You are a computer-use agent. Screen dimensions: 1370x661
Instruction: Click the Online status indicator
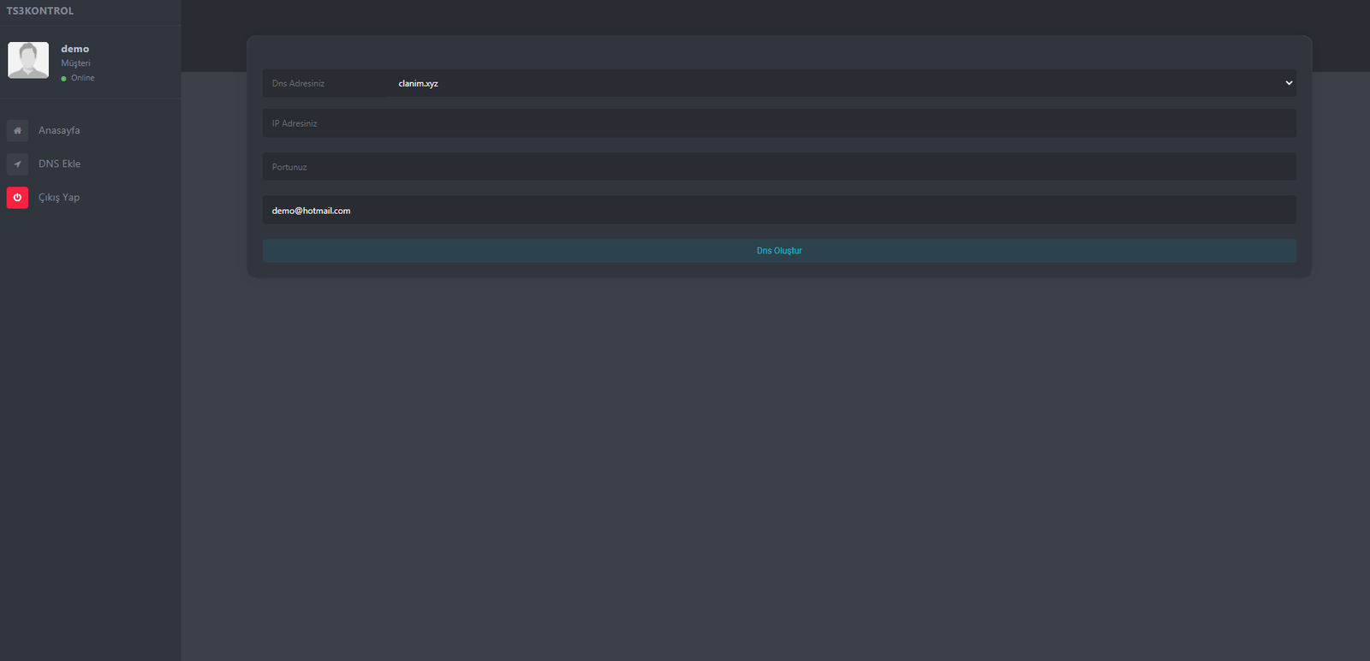pyautogui.click(x=78, y=78)
